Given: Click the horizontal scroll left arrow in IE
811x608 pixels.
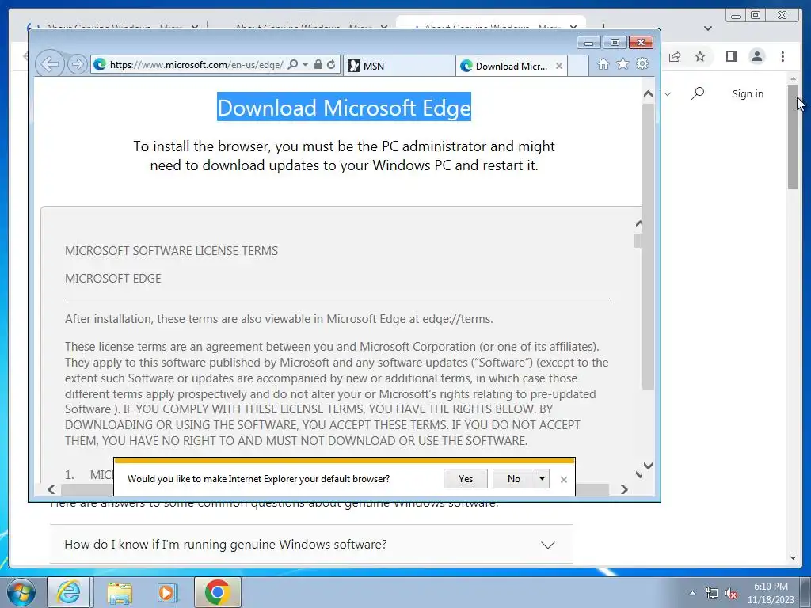Looking at the screenshot, I should (51, 489).
